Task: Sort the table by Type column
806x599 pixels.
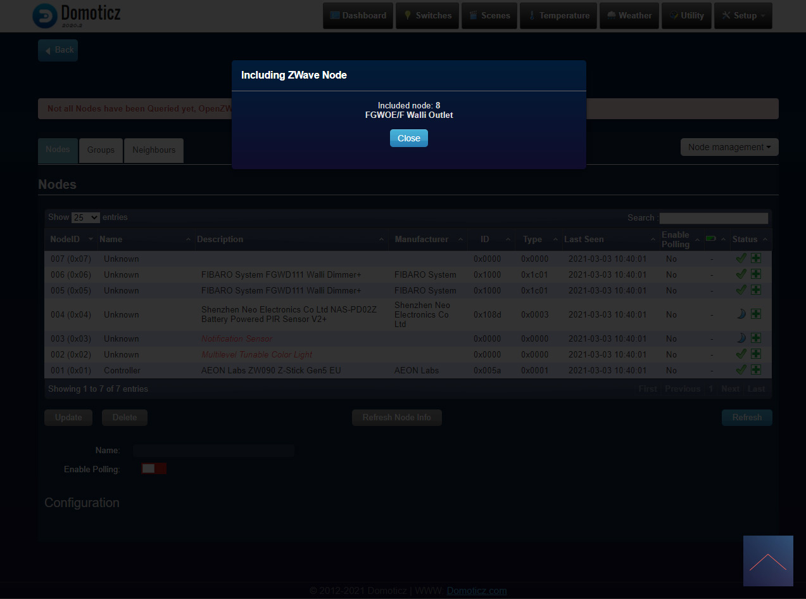Action: (x=538, y=239)
